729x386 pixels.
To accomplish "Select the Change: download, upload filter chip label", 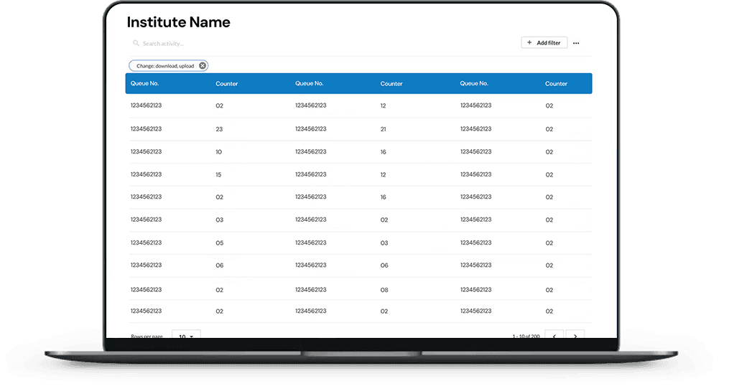I will (165, 66).
